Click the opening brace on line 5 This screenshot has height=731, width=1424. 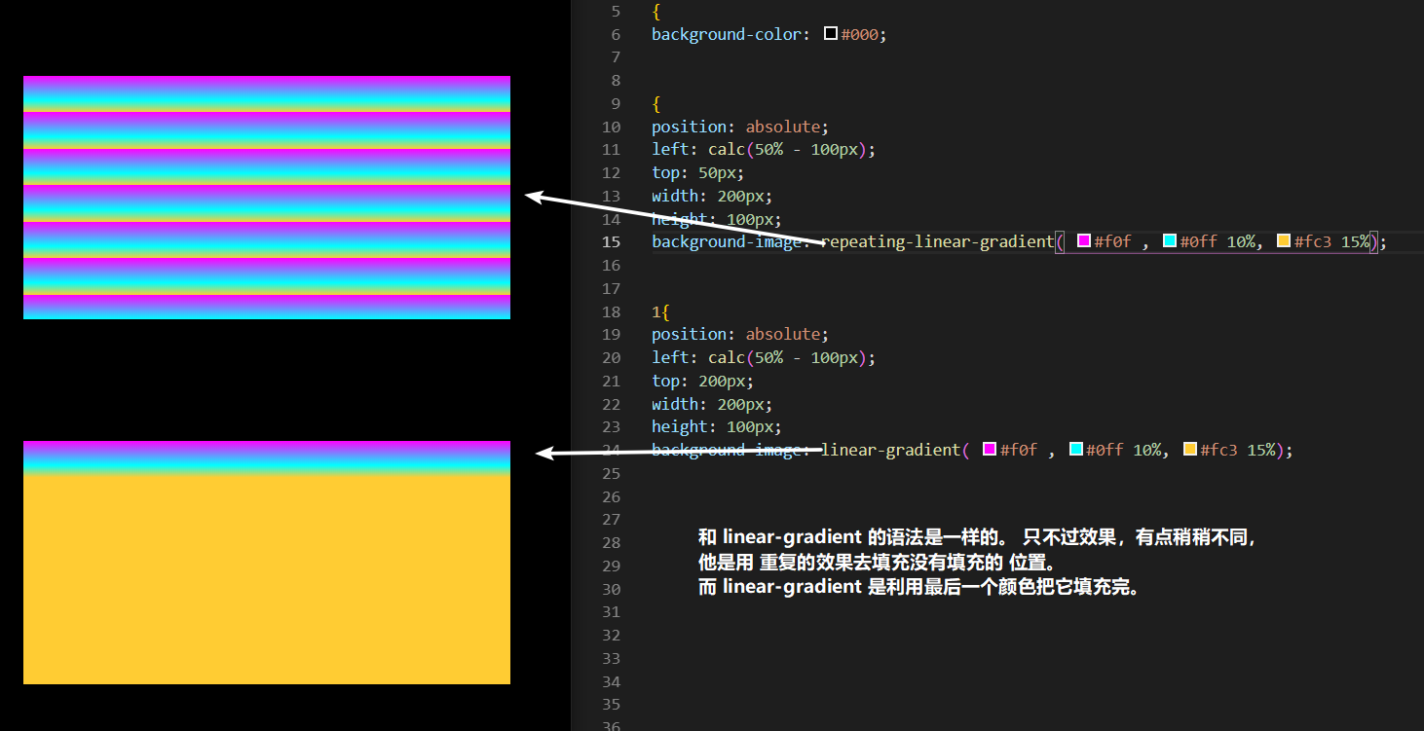pos(656,12)
